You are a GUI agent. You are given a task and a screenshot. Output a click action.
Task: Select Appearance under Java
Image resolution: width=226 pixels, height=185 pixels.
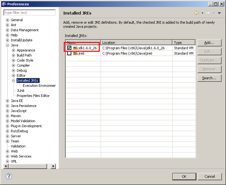click(x=26, y=50)
